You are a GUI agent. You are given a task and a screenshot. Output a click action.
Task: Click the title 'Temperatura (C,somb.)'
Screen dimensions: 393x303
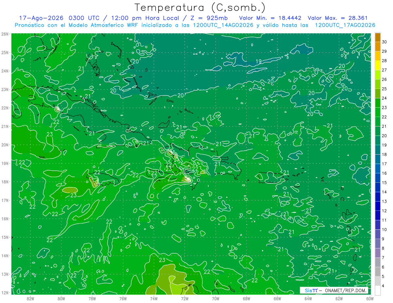(200, 8)
